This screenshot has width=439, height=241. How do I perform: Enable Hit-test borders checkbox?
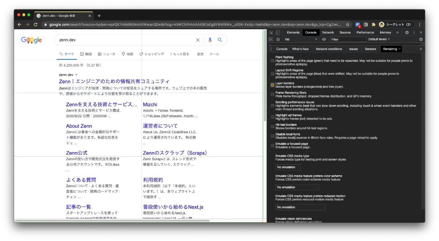(x=273, y=127)
